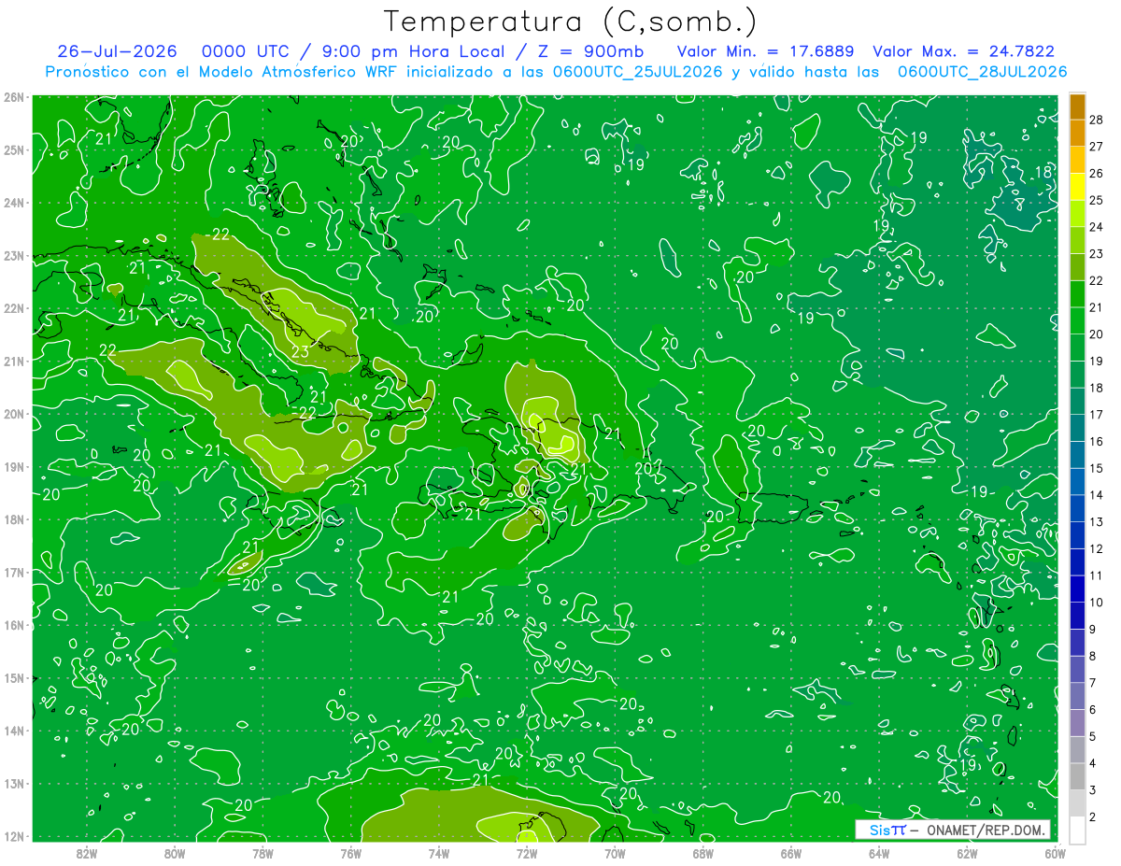Click the '62W' longitude axis label
The image size is (1121, 866).
tap(967, 853)
